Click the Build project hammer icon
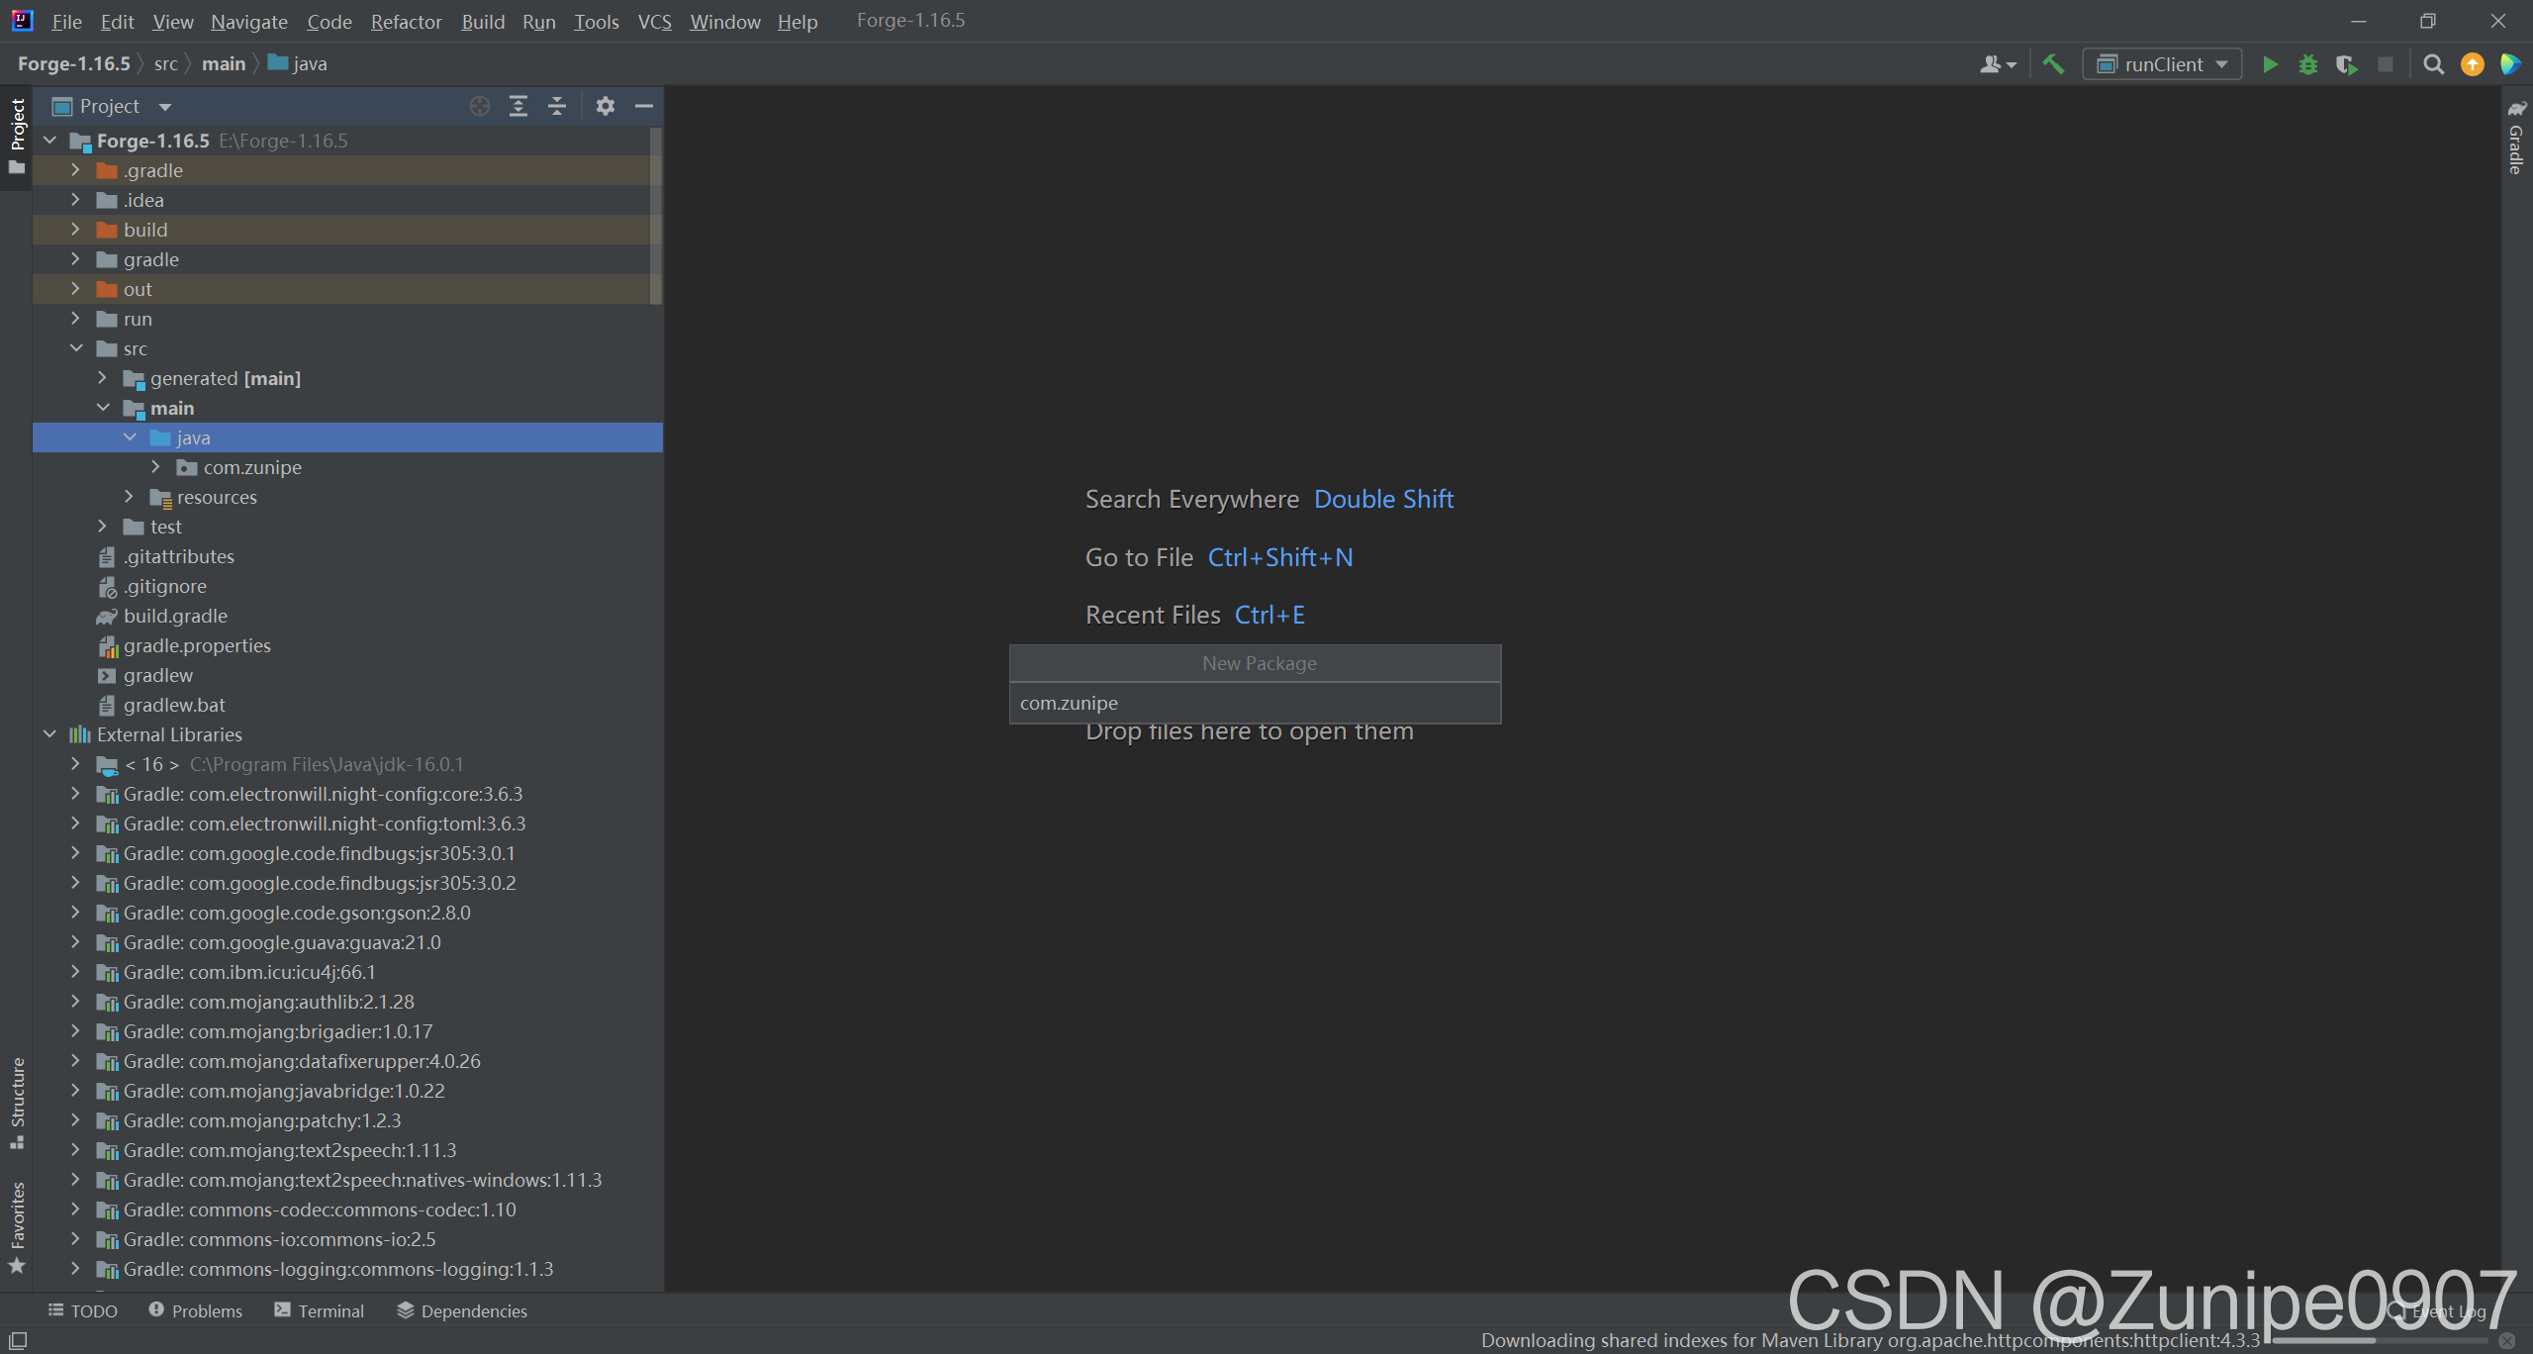2533x1354 pixels. pos(2053,64)
